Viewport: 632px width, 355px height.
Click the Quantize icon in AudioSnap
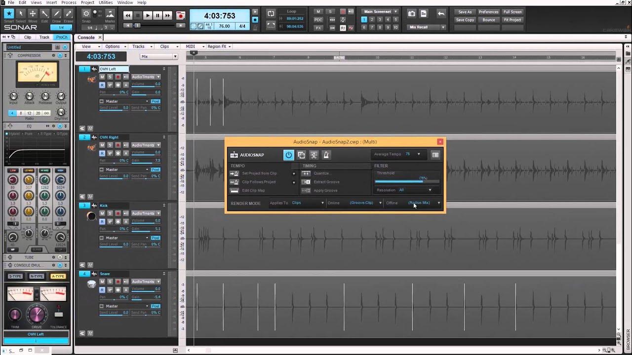coord(306,174)
